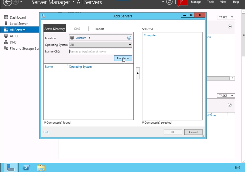The height and width of the screenshot is (172, 245).
Task: Select Local Server in the navigation pane
Action: [x=19, y=23]
